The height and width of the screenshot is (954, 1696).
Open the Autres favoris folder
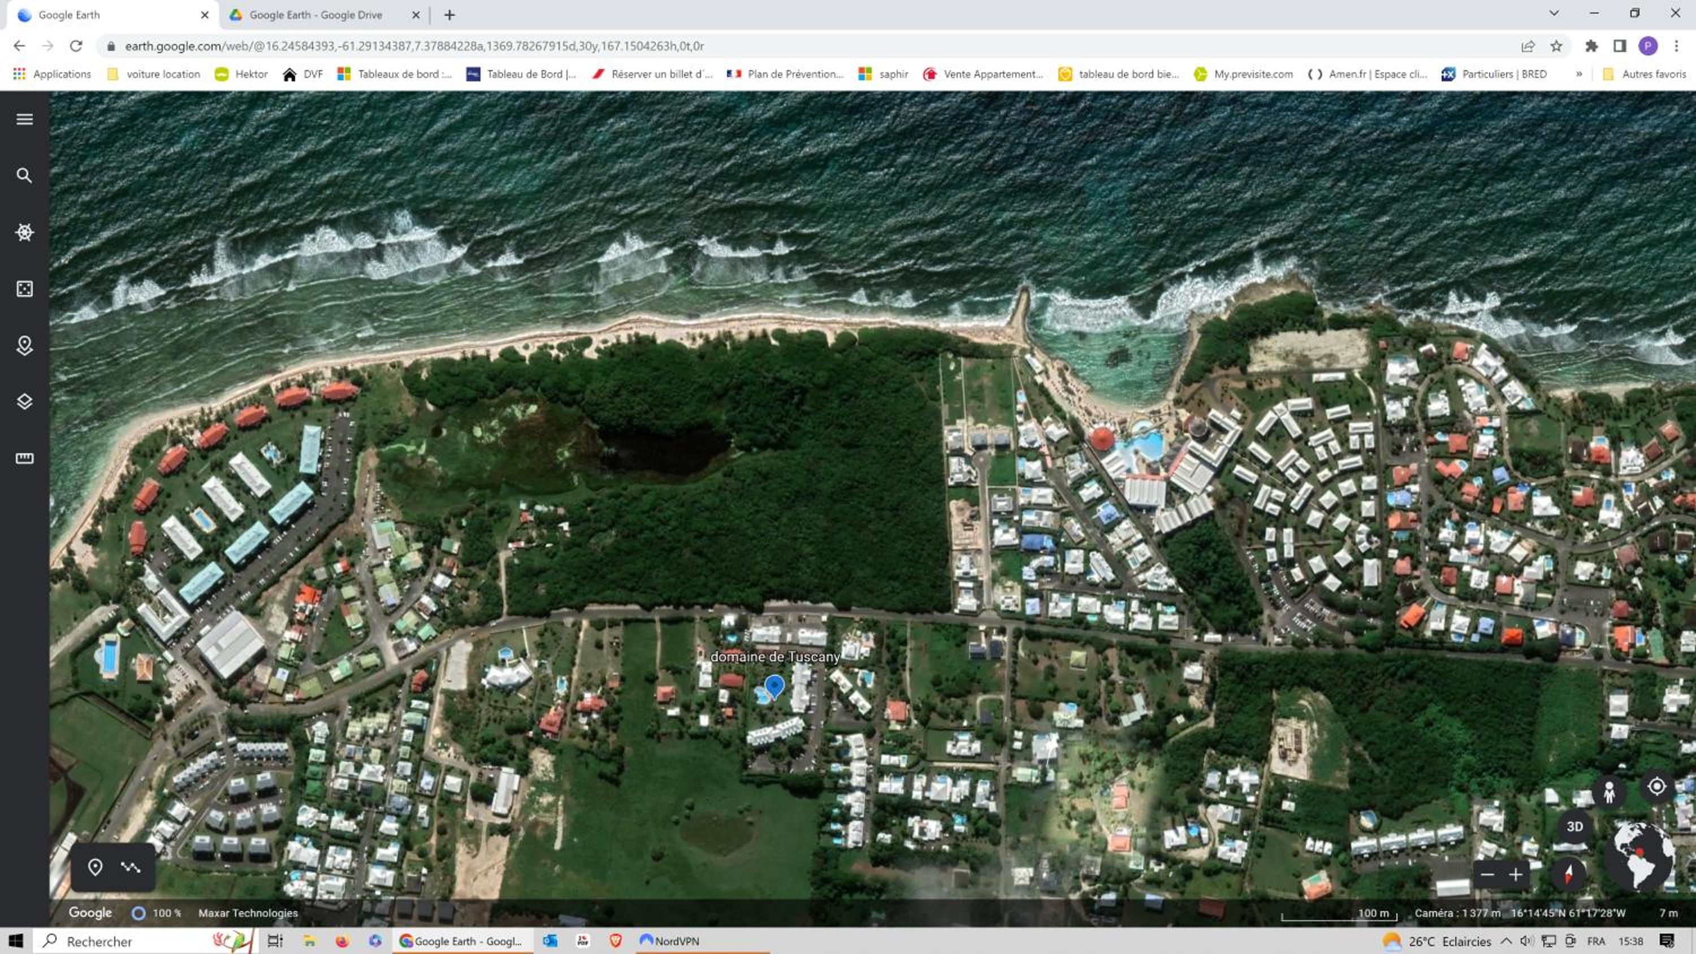(1644, 73)
